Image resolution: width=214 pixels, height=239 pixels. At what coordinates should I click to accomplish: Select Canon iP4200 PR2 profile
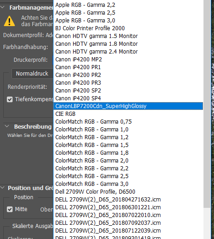128,75
